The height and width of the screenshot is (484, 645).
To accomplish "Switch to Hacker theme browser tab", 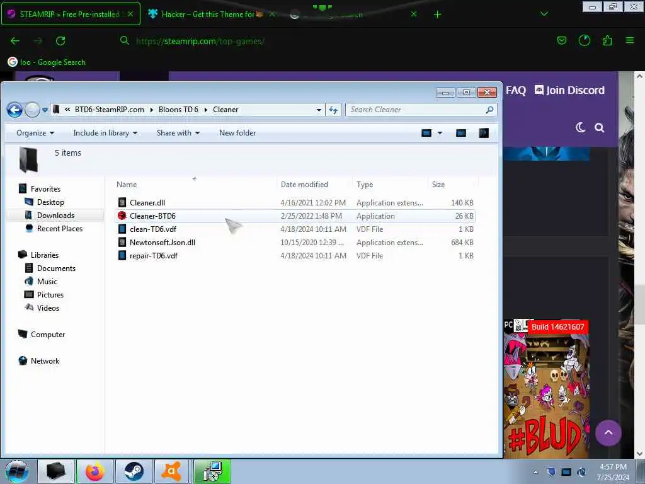I will [x=208, y=14].
